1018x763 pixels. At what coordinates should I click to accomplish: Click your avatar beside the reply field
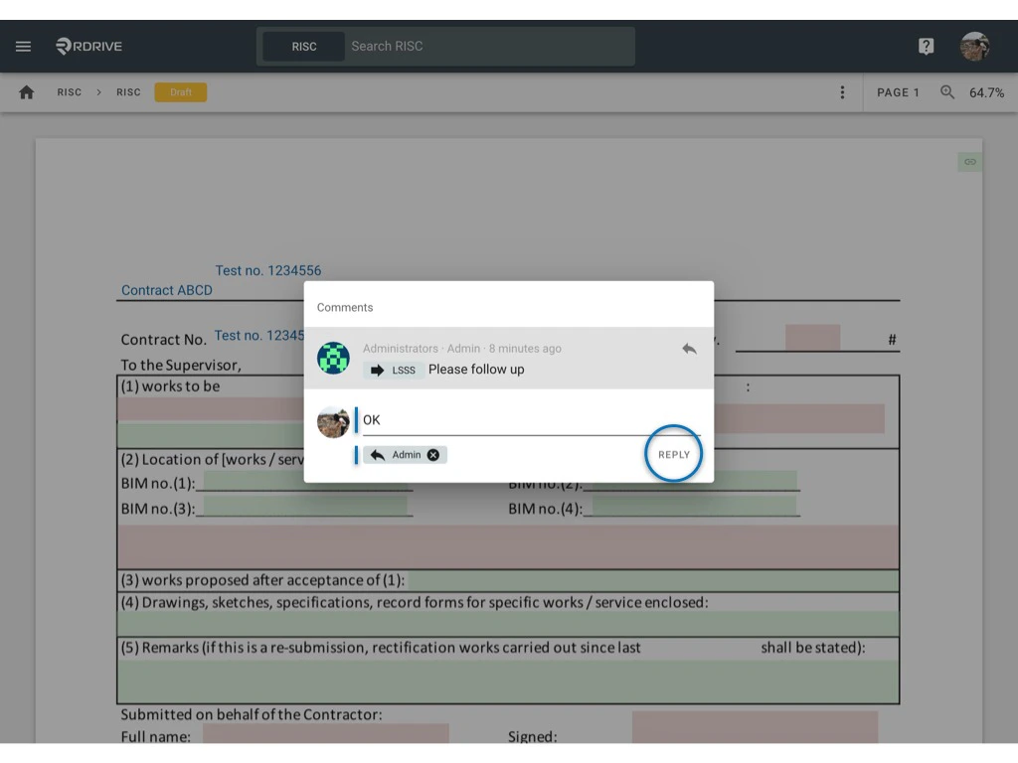[x=333, y=422]
